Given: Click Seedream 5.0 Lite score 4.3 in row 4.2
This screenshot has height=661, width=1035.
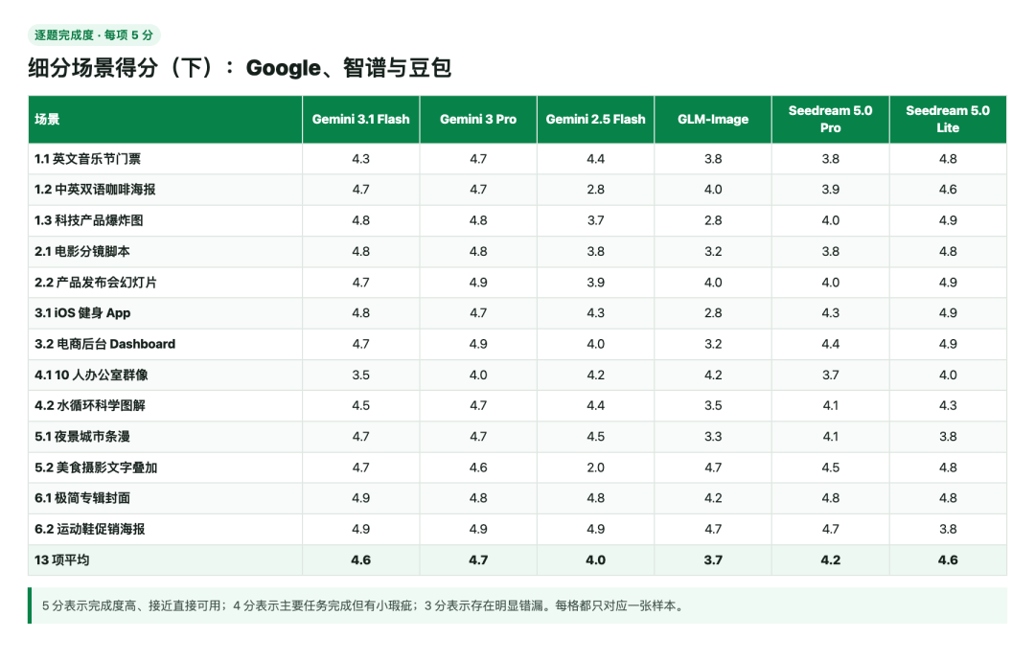Looking at the screenshot, I should tap(948, 405).
